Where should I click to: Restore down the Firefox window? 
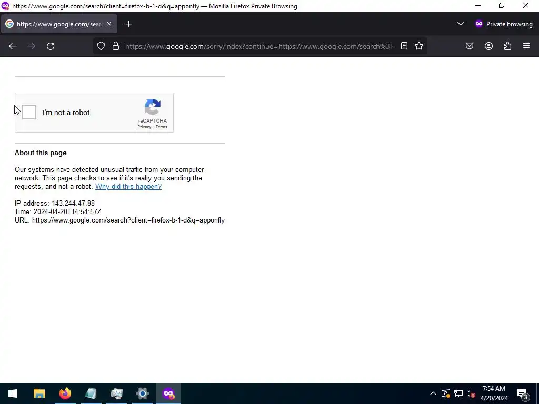[x=502, y=6]
